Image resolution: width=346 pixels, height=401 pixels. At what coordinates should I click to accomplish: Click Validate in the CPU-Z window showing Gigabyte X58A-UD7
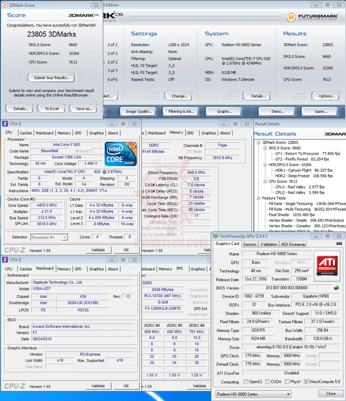coord(98,386)
